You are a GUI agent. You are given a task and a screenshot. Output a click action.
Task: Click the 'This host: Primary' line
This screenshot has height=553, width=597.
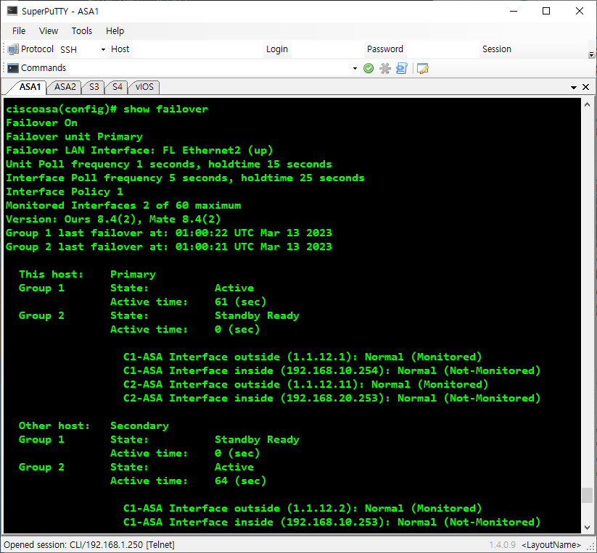pyautogui.click(x=87, y=274)
